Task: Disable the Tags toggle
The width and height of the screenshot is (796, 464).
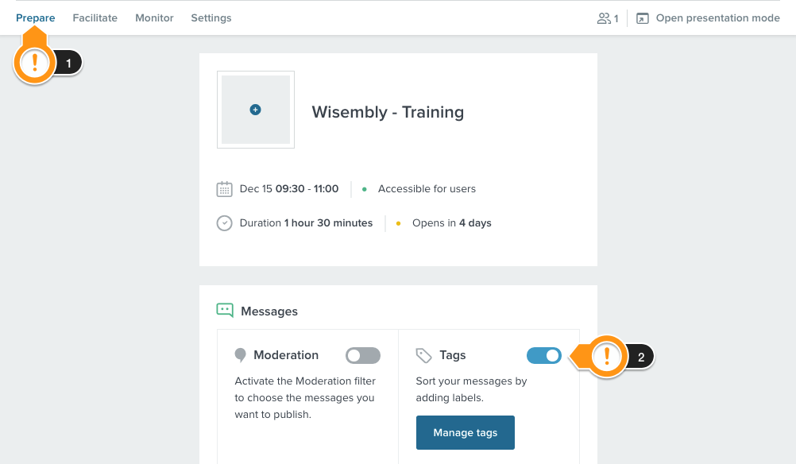Action: [x=544, y=355]
